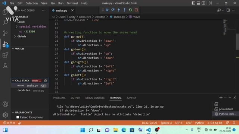The height and width of the screenshot is (134, 239).
Task: Copy call stack icon
Action: 46,80
